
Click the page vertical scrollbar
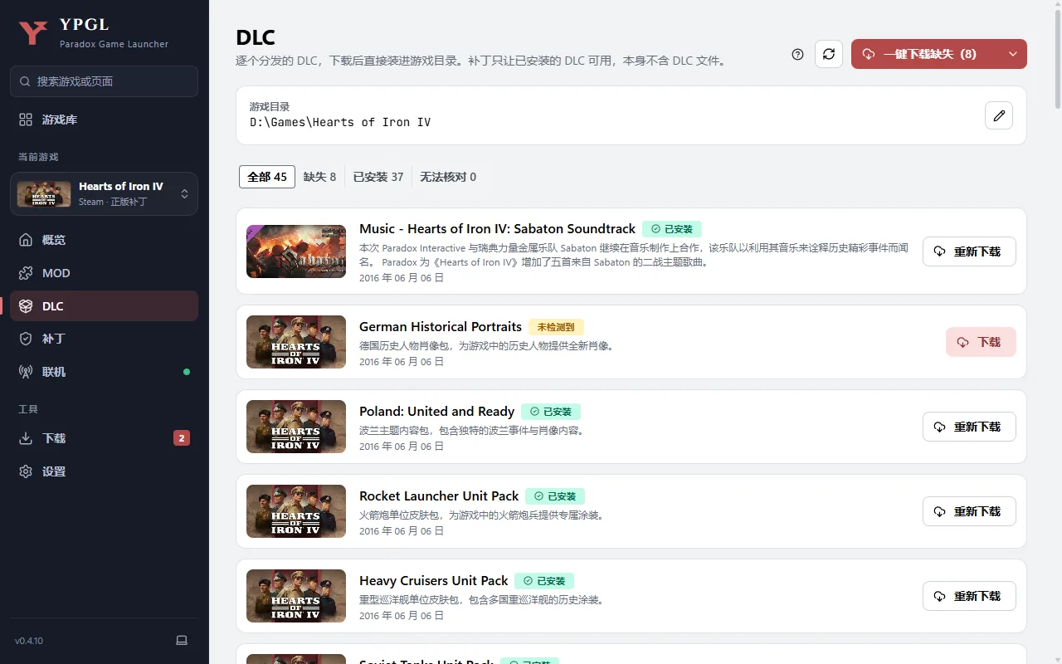(1057, 58)
